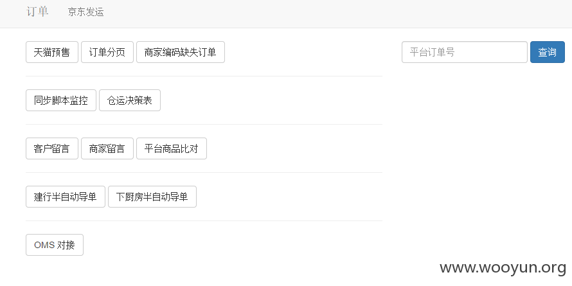Screen dimensions: 572x286
Task: Click the 订单分页 button
Action: 107,52
